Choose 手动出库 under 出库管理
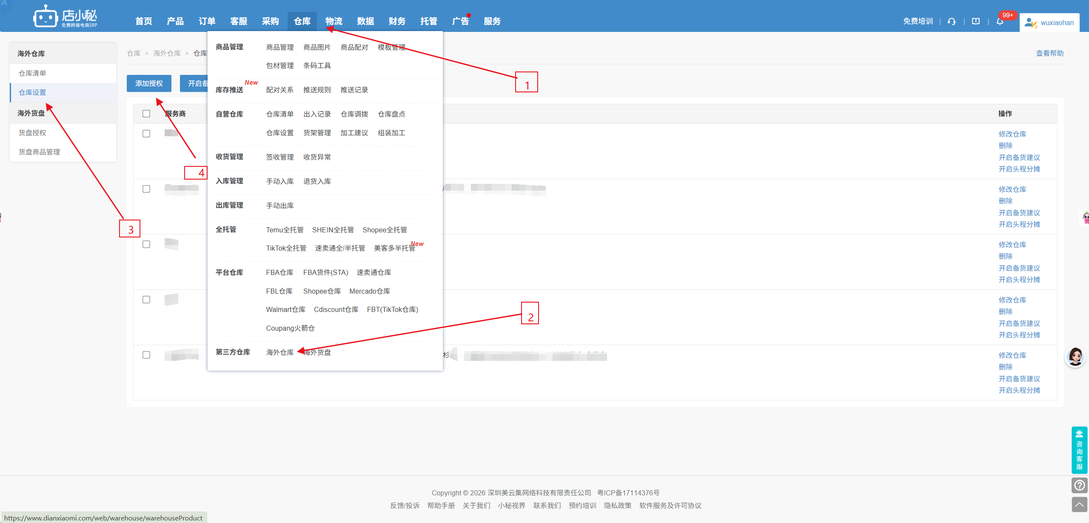Screen dimensions: 1089x523 click(280, 206)
